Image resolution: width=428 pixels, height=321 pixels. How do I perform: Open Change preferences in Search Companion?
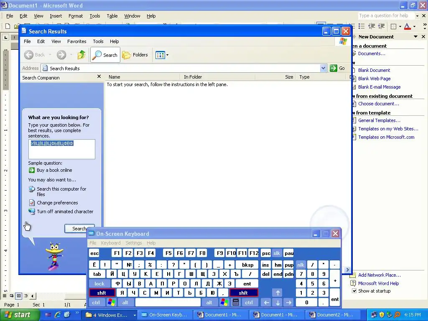click(x=57, y=203)
